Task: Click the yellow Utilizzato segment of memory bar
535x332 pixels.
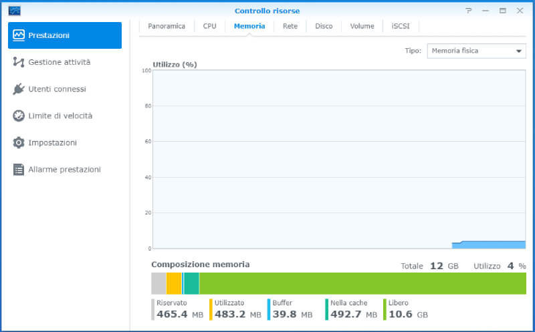Action: (x=174, y=283)
